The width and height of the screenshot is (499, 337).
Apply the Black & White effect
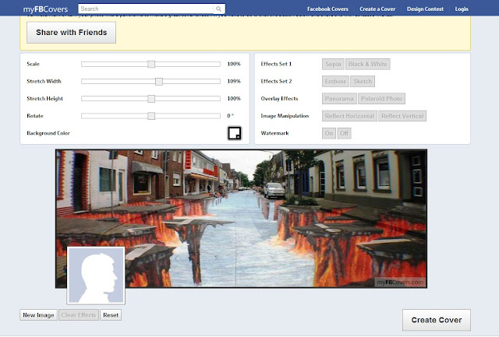367,64
